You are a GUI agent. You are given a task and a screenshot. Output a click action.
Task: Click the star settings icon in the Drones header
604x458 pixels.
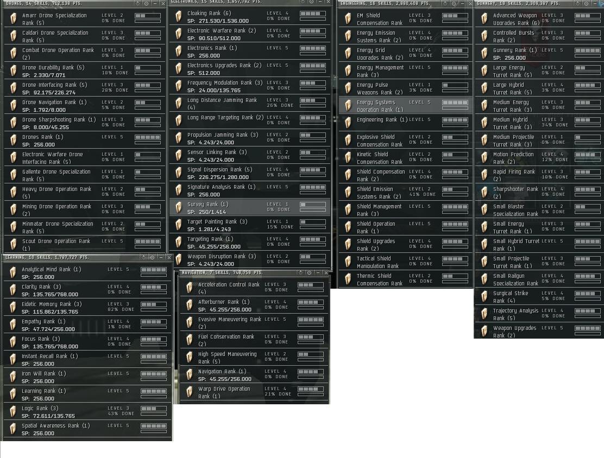click(x=139, y=3)
